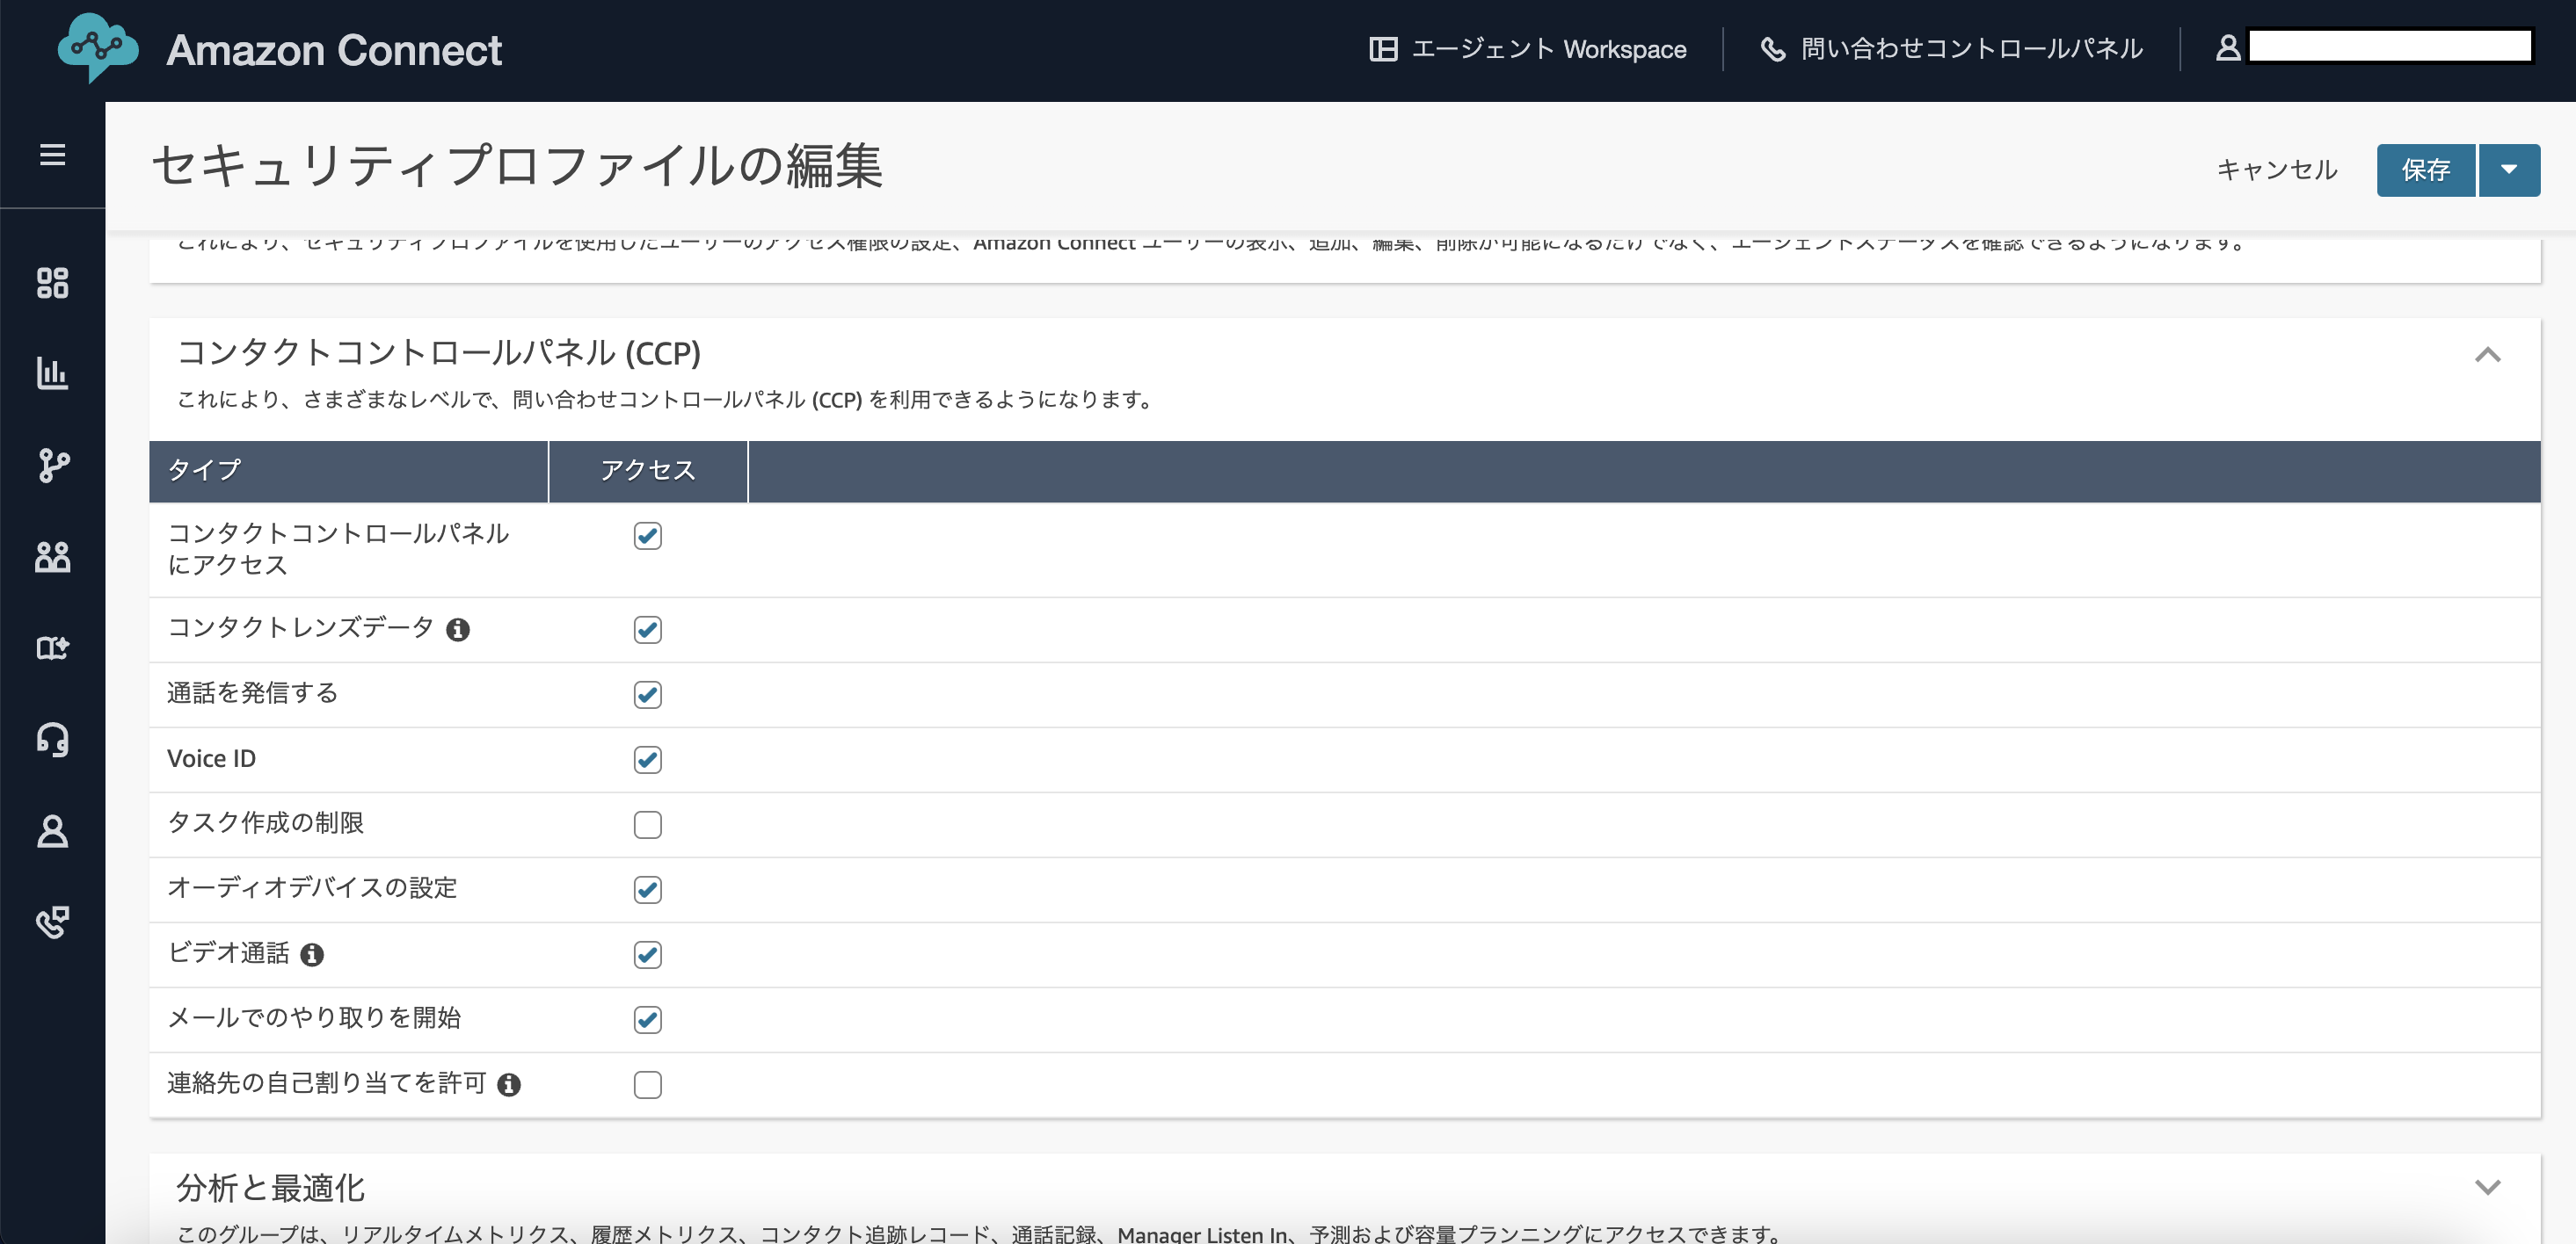Click the Amazon Connect cloud logo
This screenshot has width=2576, height=1244.
point(97,48)
